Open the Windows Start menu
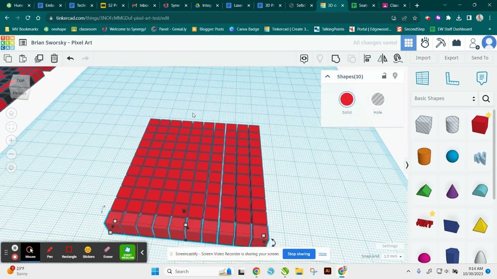 (x=155, y=271)
